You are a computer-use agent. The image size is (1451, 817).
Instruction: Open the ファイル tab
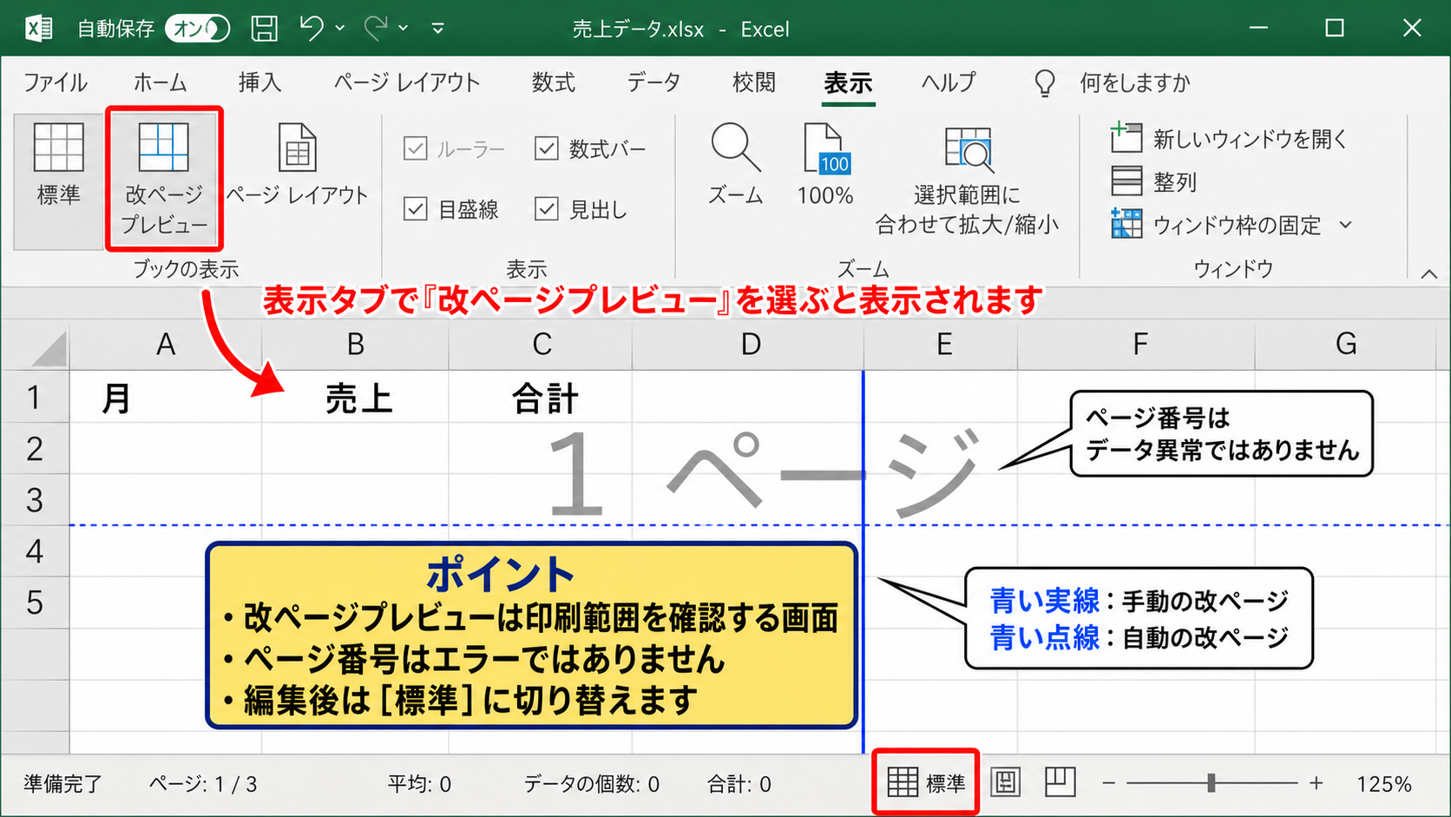[55, 82]
